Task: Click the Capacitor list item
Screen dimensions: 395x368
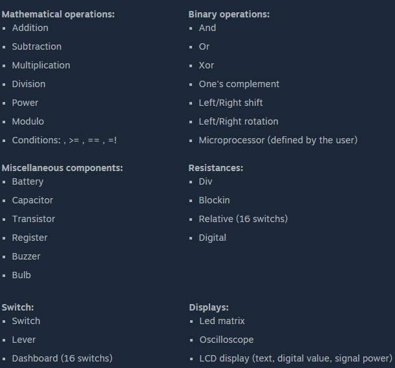Action: click(32, 200)
